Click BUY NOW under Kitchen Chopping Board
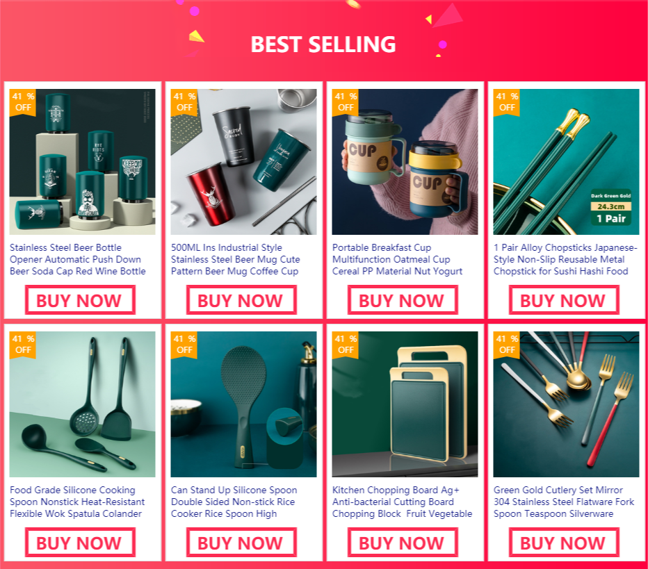648x569 pixels. [x=403, y=543]
